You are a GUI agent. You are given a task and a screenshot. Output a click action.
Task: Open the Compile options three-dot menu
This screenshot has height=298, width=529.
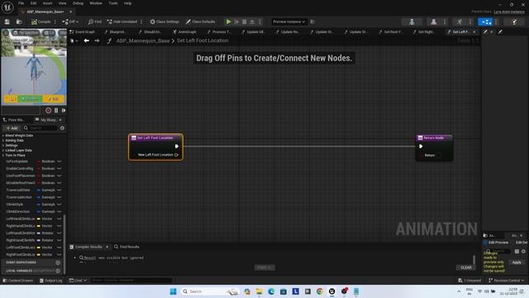click(55, 22)
